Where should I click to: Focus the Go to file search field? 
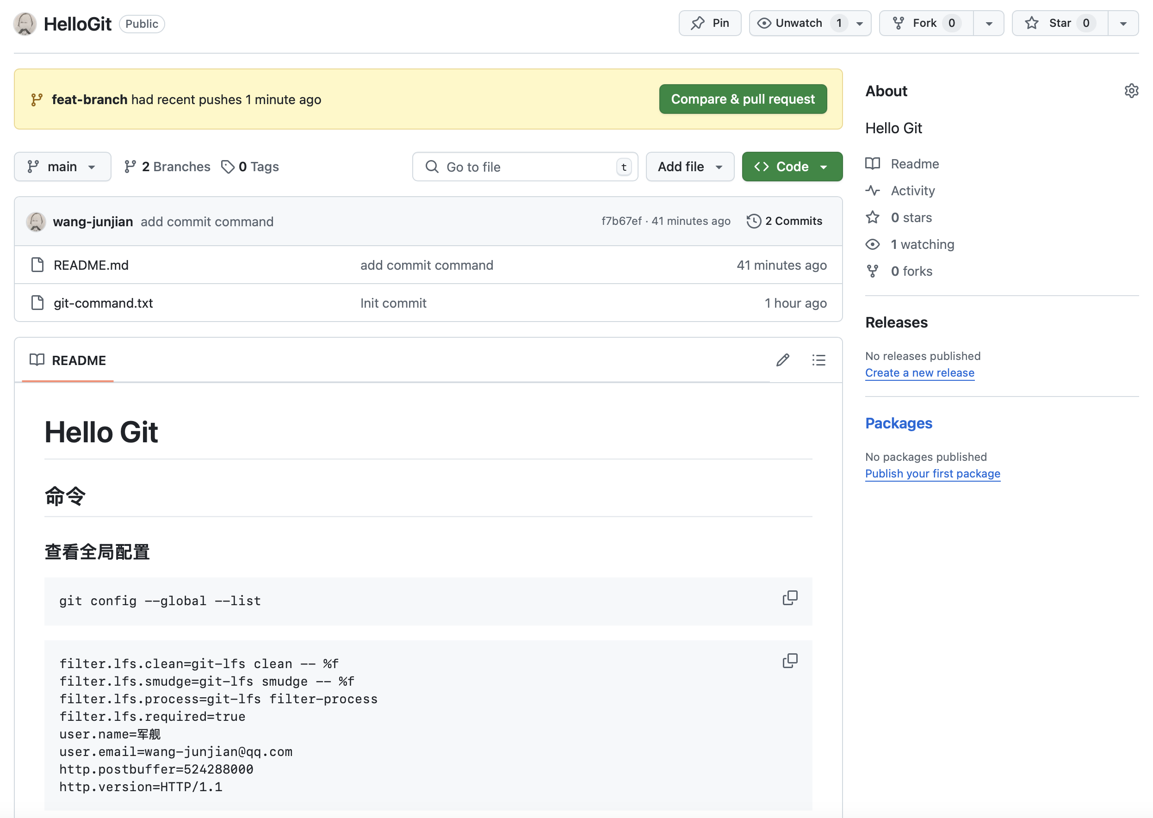[x=524, y=167]
